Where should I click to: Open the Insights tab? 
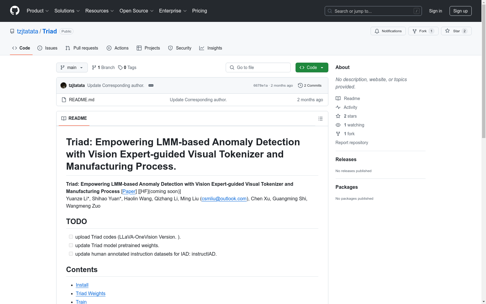click(x=211, y=48)
